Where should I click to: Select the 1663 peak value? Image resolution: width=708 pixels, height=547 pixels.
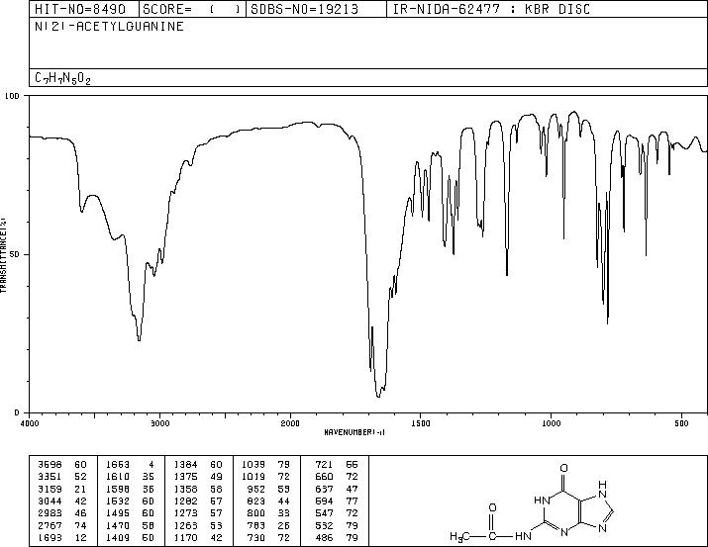(x=118, y=464)
